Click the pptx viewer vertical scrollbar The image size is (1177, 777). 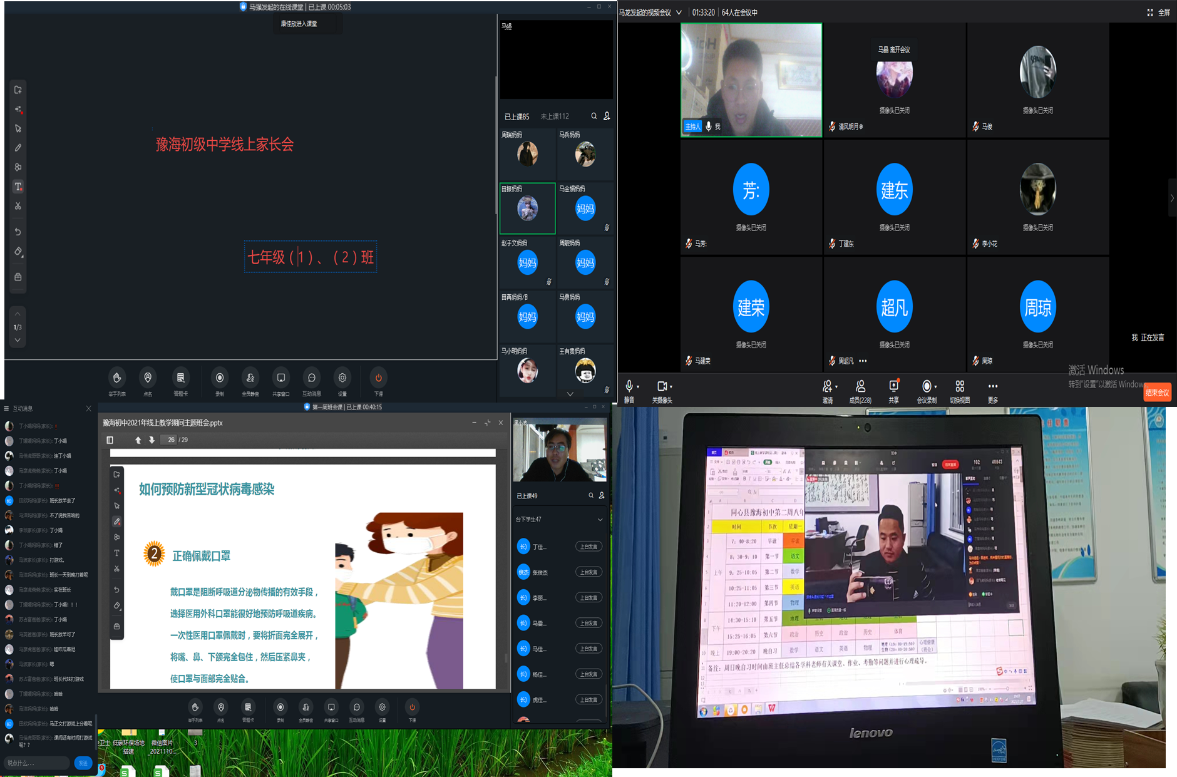(x=506, y=659)
